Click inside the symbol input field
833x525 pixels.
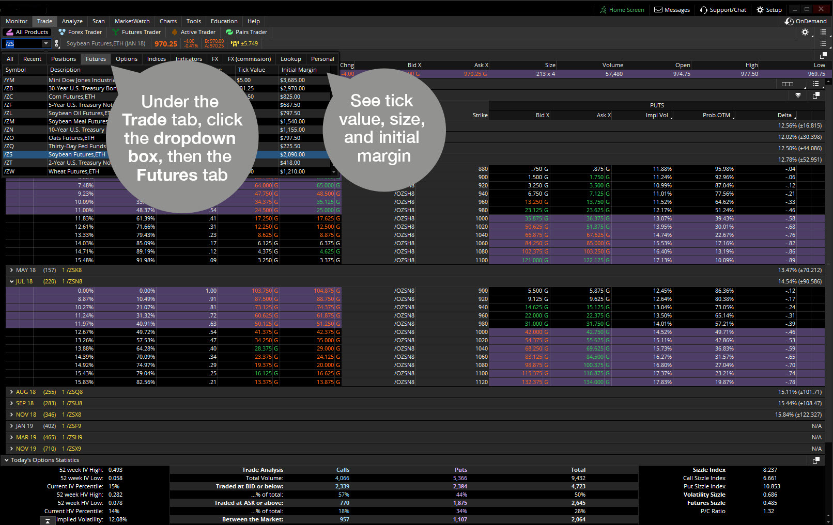pyautogui.click(x=22, y=44)
